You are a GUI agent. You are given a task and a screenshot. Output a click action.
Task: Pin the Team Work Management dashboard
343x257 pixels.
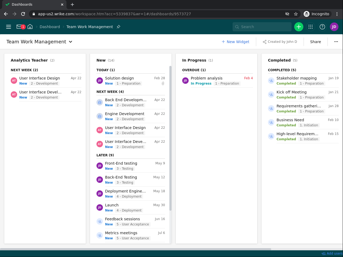pyautogui.click(x=118, y=27)
